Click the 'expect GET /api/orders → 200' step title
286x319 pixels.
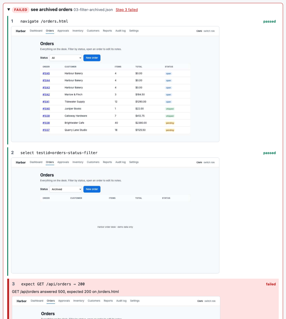(53, 284)
